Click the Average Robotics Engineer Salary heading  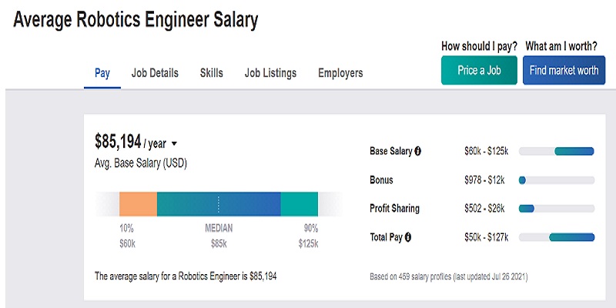pos(136,21)
